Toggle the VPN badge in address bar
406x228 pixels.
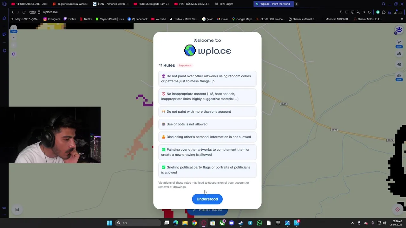pos(32,12)
